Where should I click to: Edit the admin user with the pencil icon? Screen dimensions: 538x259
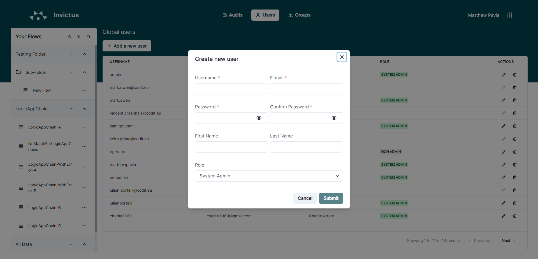tap(503, 75)
